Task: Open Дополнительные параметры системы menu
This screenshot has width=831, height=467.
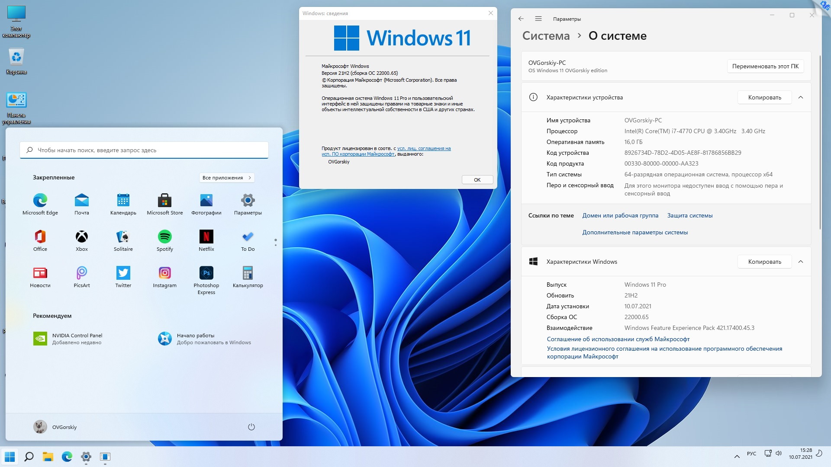Action: pos(635,231)
